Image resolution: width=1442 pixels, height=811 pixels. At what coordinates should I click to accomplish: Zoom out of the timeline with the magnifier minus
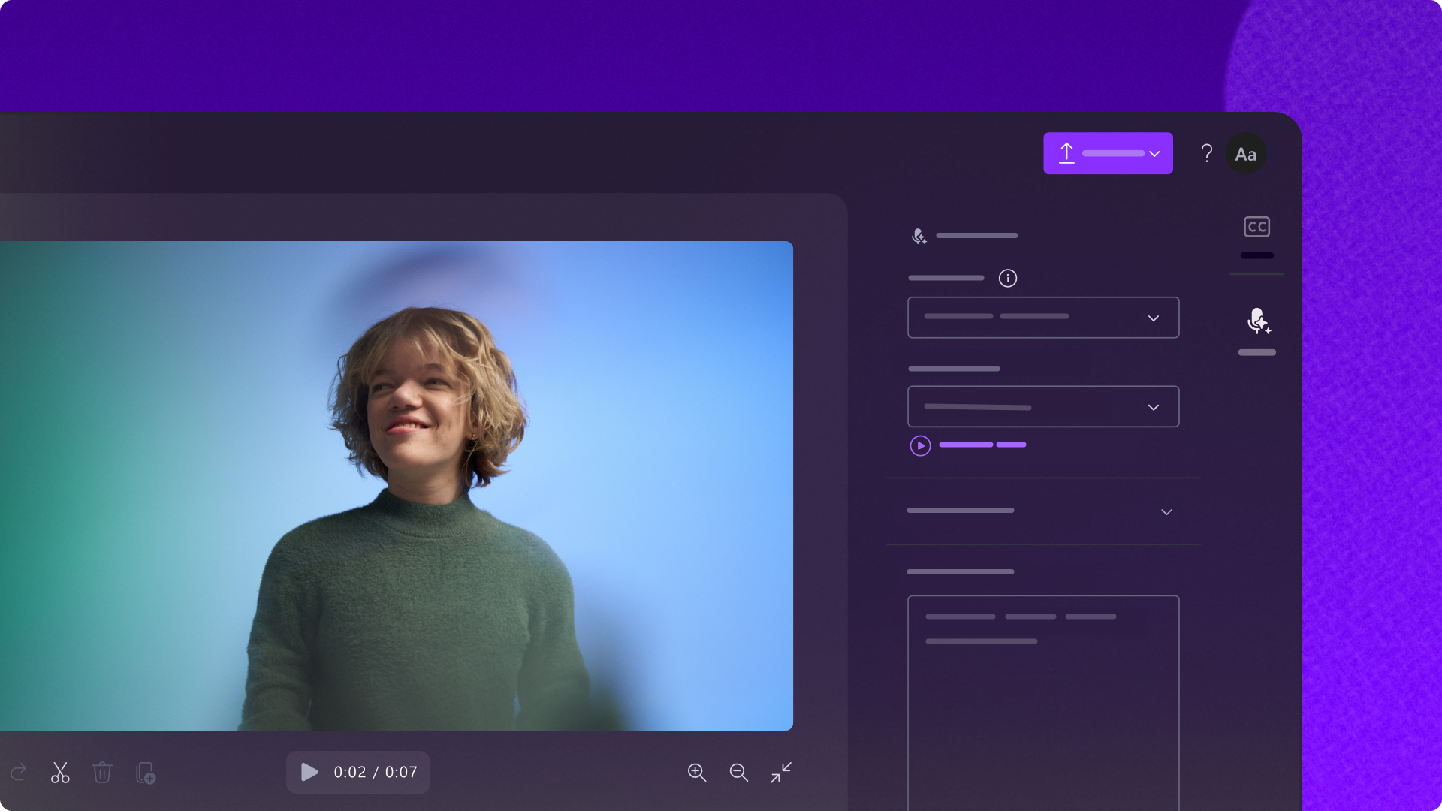[x=738, y=773]
